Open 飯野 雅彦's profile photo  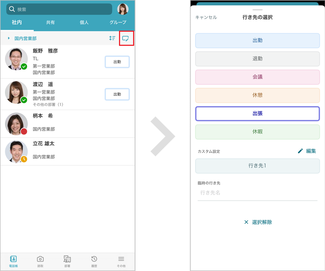coord(16,59)
